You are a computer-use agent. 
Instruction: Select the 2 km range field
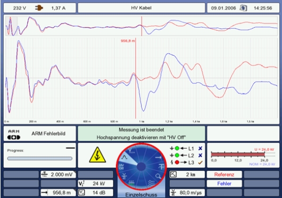coord(187,175)
